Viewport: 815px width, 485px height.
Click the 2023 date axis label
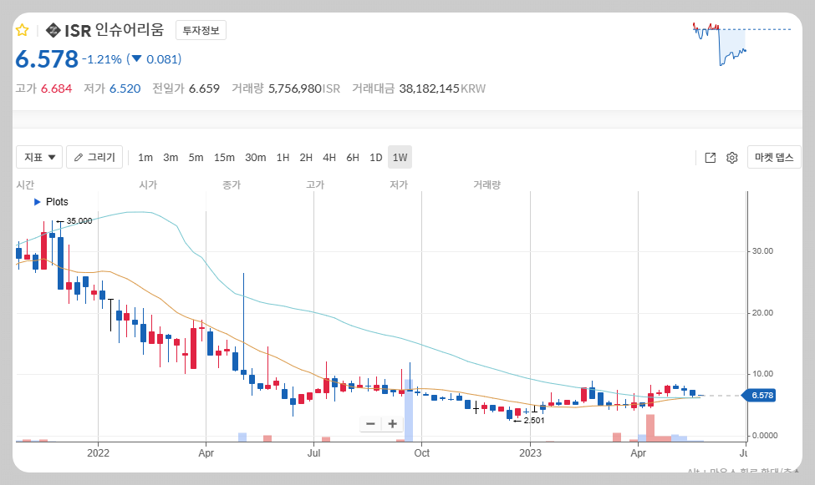click(530, 452)
